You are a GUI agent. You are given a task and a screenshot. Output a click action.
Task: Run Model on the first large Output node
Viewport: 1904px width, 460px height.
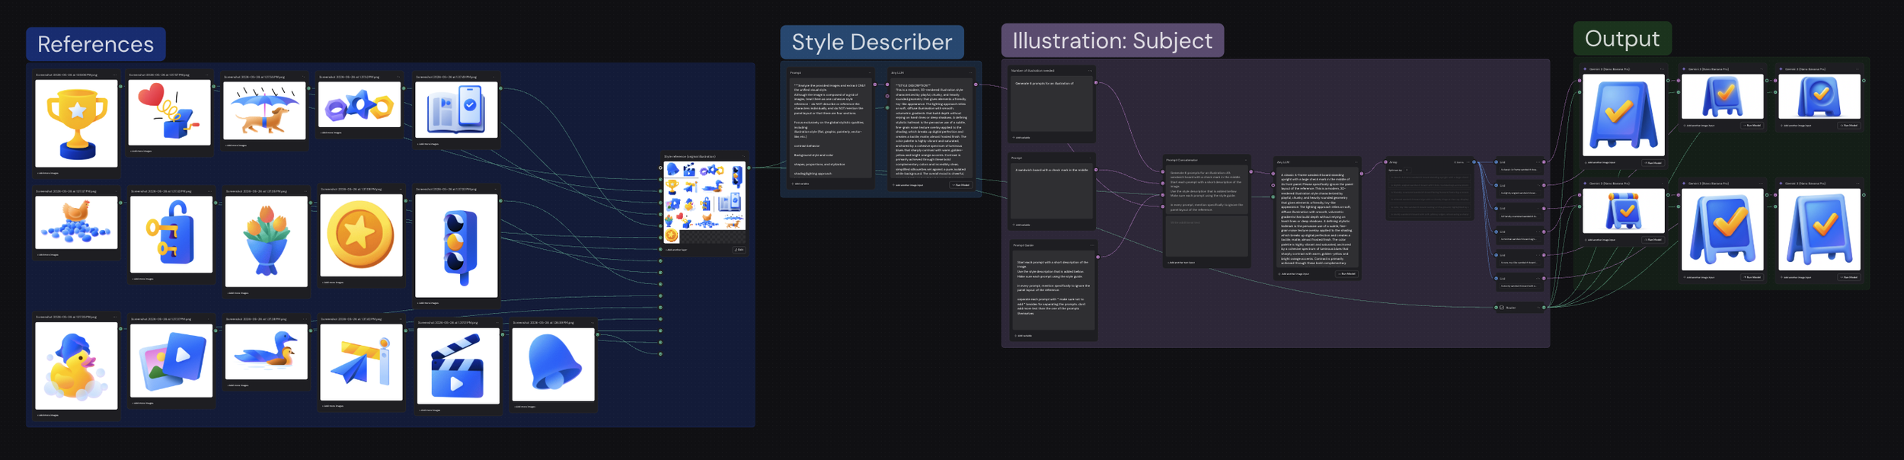pyautogui.click(x=1652, y=162)
